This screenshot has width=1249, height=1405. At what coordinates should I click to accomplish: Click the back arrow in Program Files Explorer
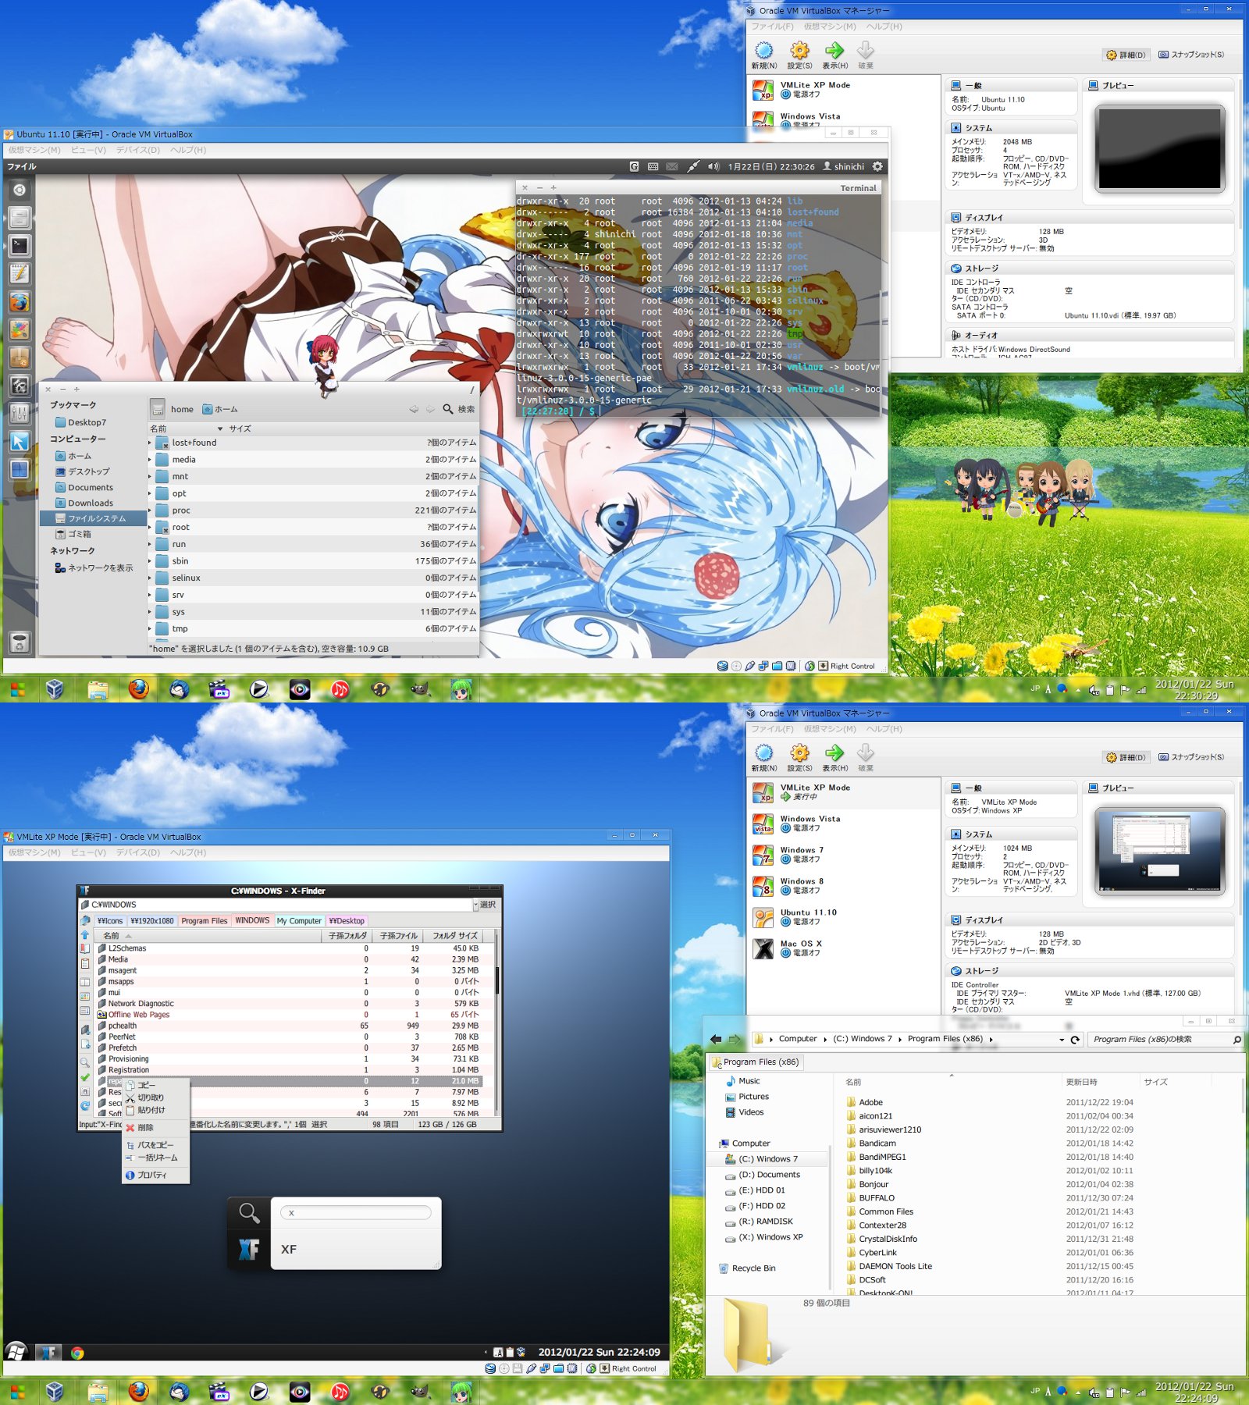(x=716, y=1039)
